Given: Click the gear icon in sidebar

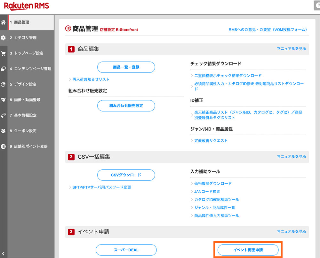Looking at the screenshot, I should 3,38.
